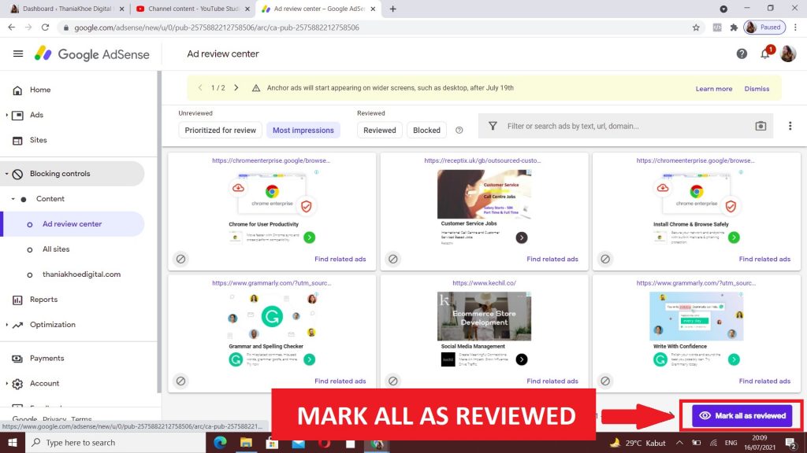Screen dimensions: 807x453
Task: Expand the Optimization sidebar section
Action: 7,325
